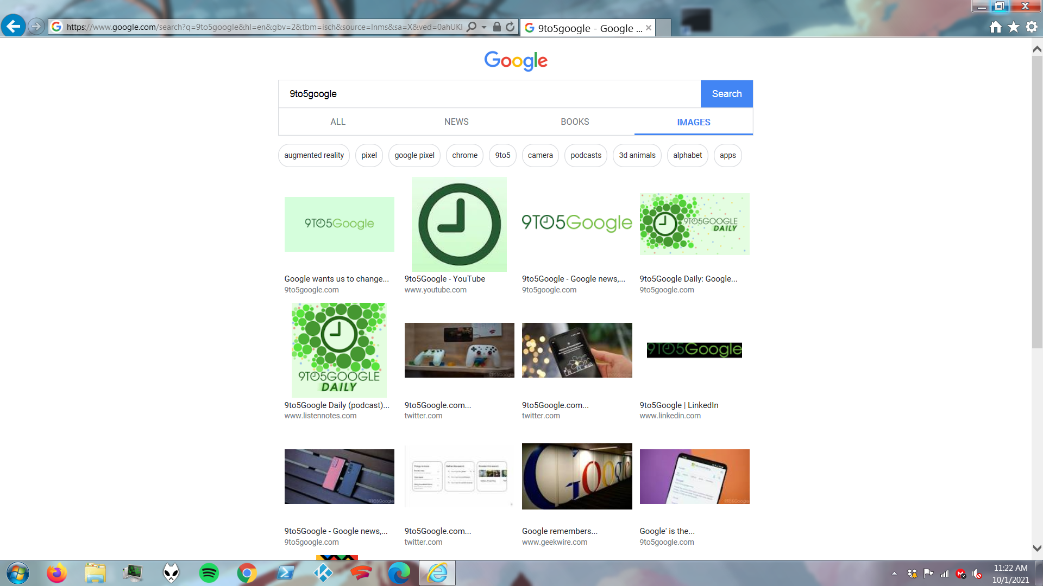Open the browser Home page
The width and height of the screenshot is (1043, 586).
click(x=996, y=27)
